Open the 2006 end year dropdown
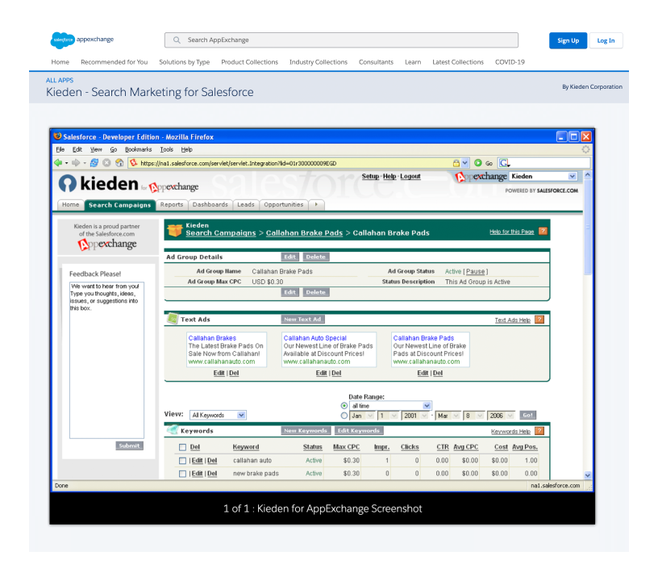This screenshot has width=658, height=581. click(x=501, y=416)
